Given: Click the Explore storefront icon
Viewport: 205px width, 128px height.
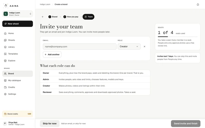Looking at the screenshot, I should [5, 61].
